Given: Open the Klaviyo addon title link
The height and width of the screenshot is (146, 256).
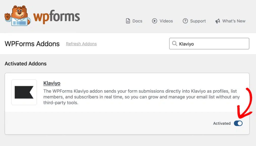Looking at the screenshot, I should pyautogui.click(x=52, y=83).
